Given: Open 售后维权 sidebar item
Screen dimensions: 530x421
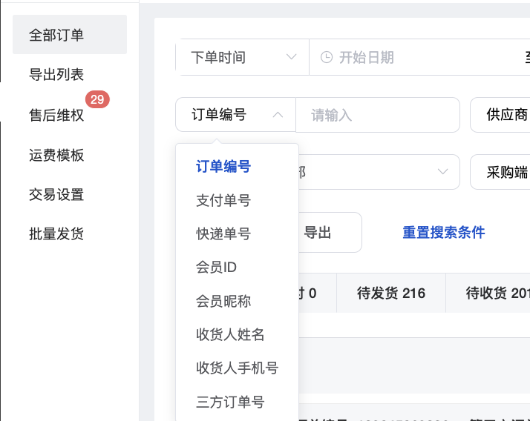Looking at the screenshot, I should [56, 116].
